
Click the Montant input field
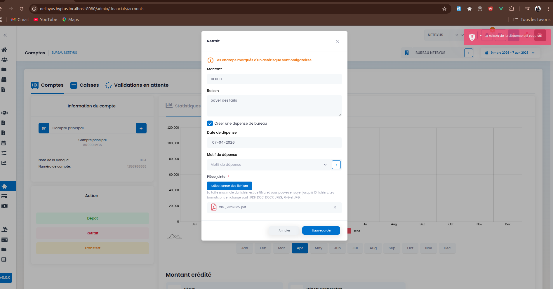click(x=274, y=79)
